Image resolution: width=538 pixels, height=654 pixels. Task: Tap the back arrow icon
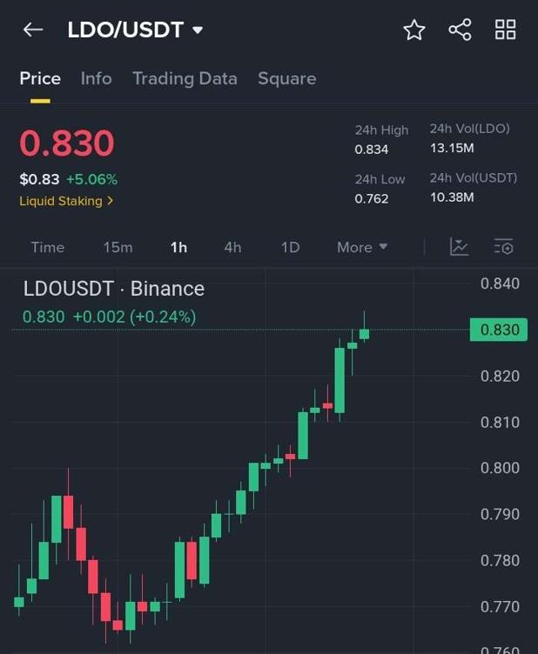[33, 30]
